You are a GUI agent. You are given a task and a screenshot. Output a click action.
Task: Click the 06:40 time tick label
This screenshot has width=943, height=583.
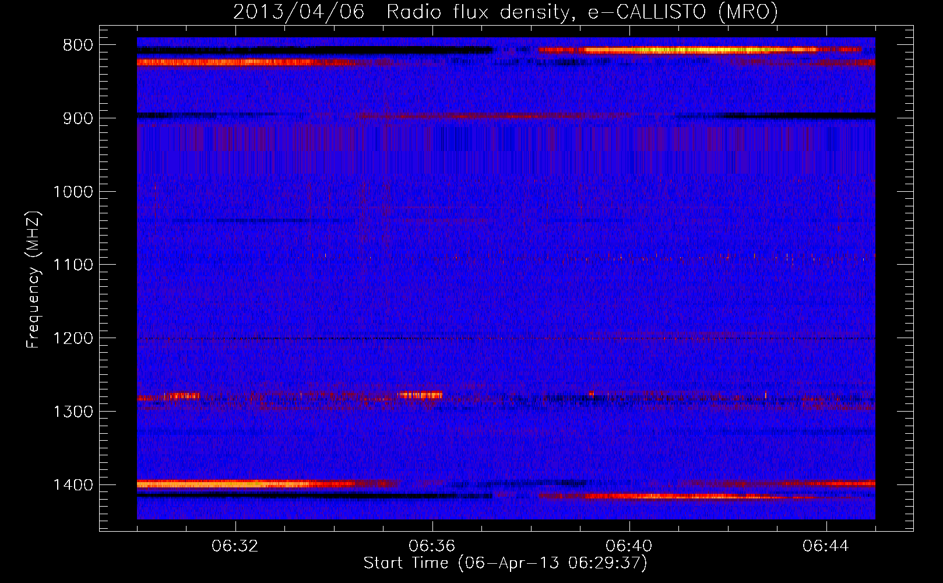[x=629, y=546]
